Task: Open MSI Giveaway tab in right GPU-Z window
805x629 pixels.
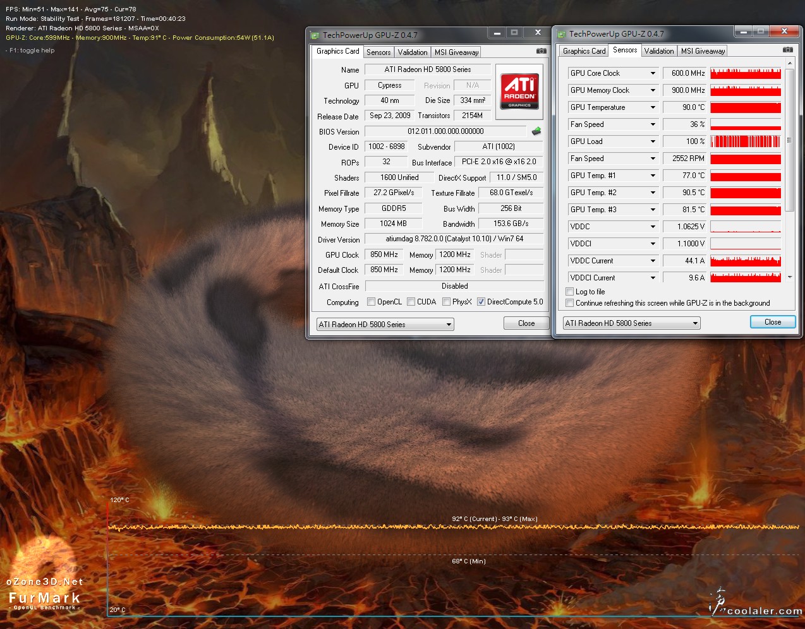Action: (703, 51)
